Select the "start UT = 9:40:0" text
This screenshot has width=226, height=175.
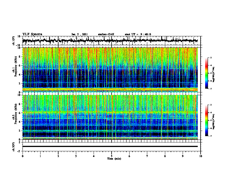138,34
